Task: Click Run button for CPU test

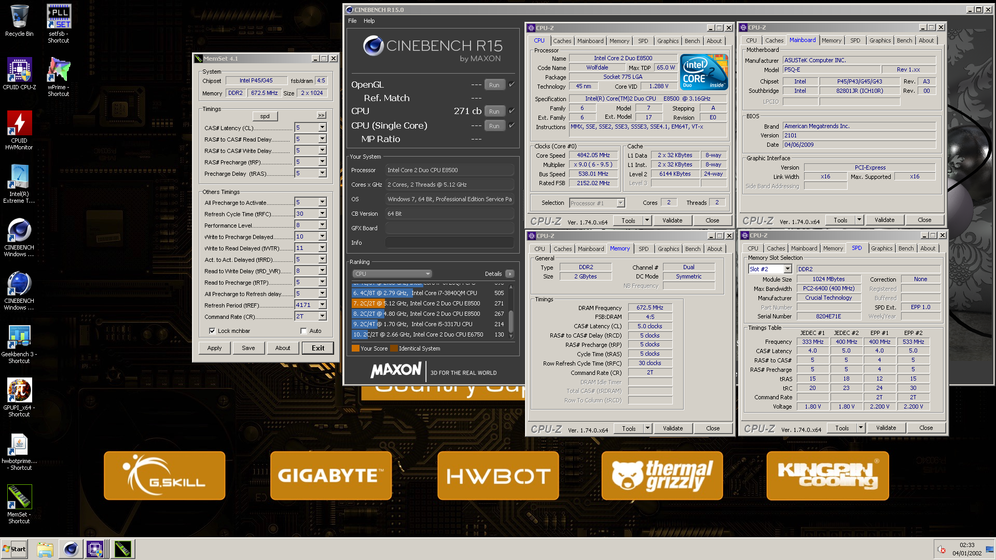Action: (494, 111)
